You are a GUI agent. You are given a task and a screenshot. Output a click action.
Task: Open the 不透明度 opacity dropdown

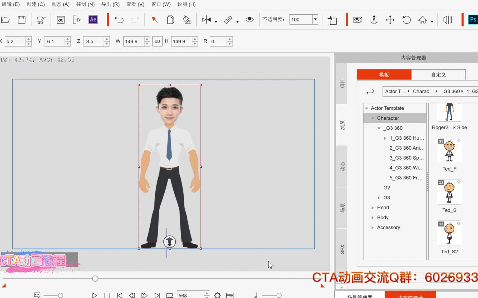(x=315, y=19)
